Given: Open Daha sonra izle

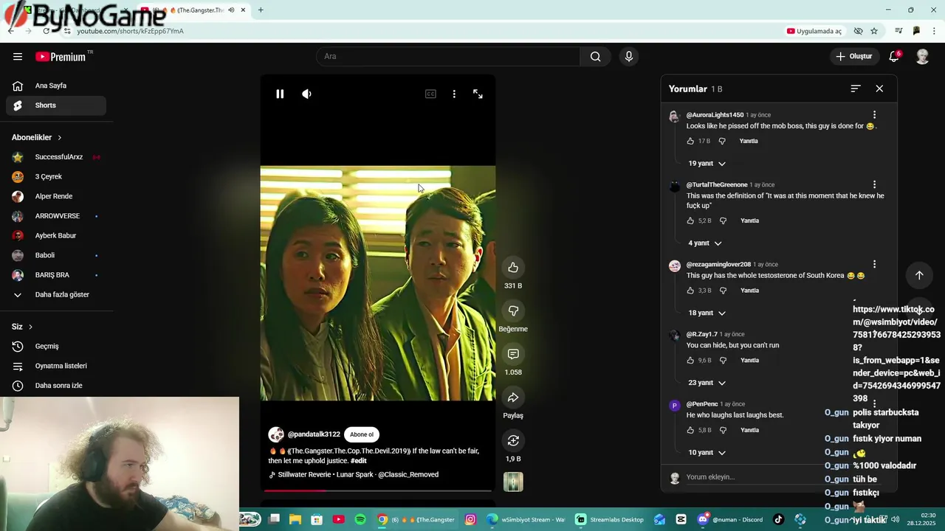Looking at the screenshot, I should point(56,386).
